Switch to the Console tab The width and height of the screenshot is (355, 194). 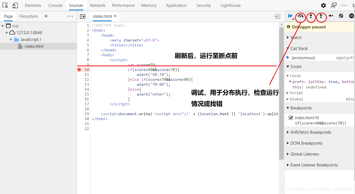coord(55,5)
